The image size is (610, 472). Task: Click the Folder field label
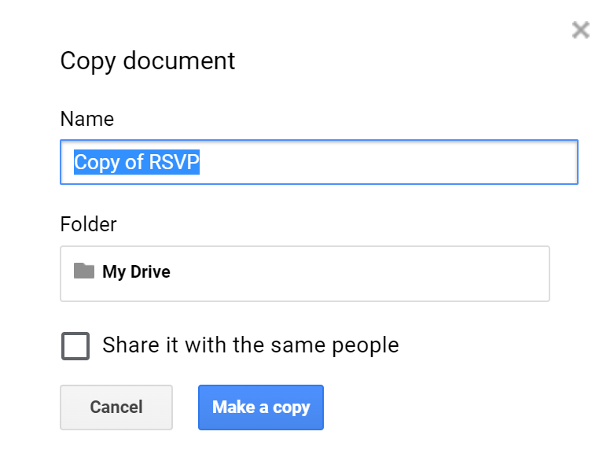pyautogui.click(x=88, y=224)
